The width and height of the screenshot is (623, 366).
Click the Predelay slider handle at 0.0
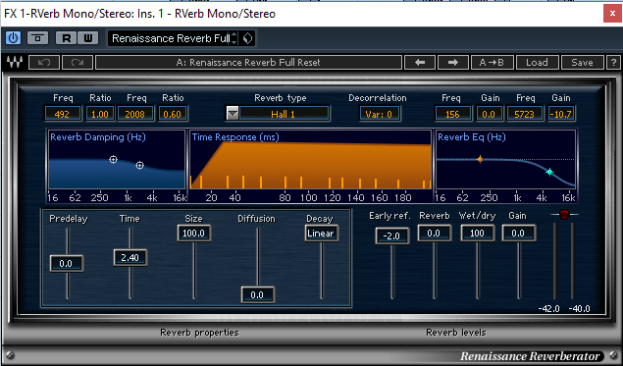click(67, 264)
